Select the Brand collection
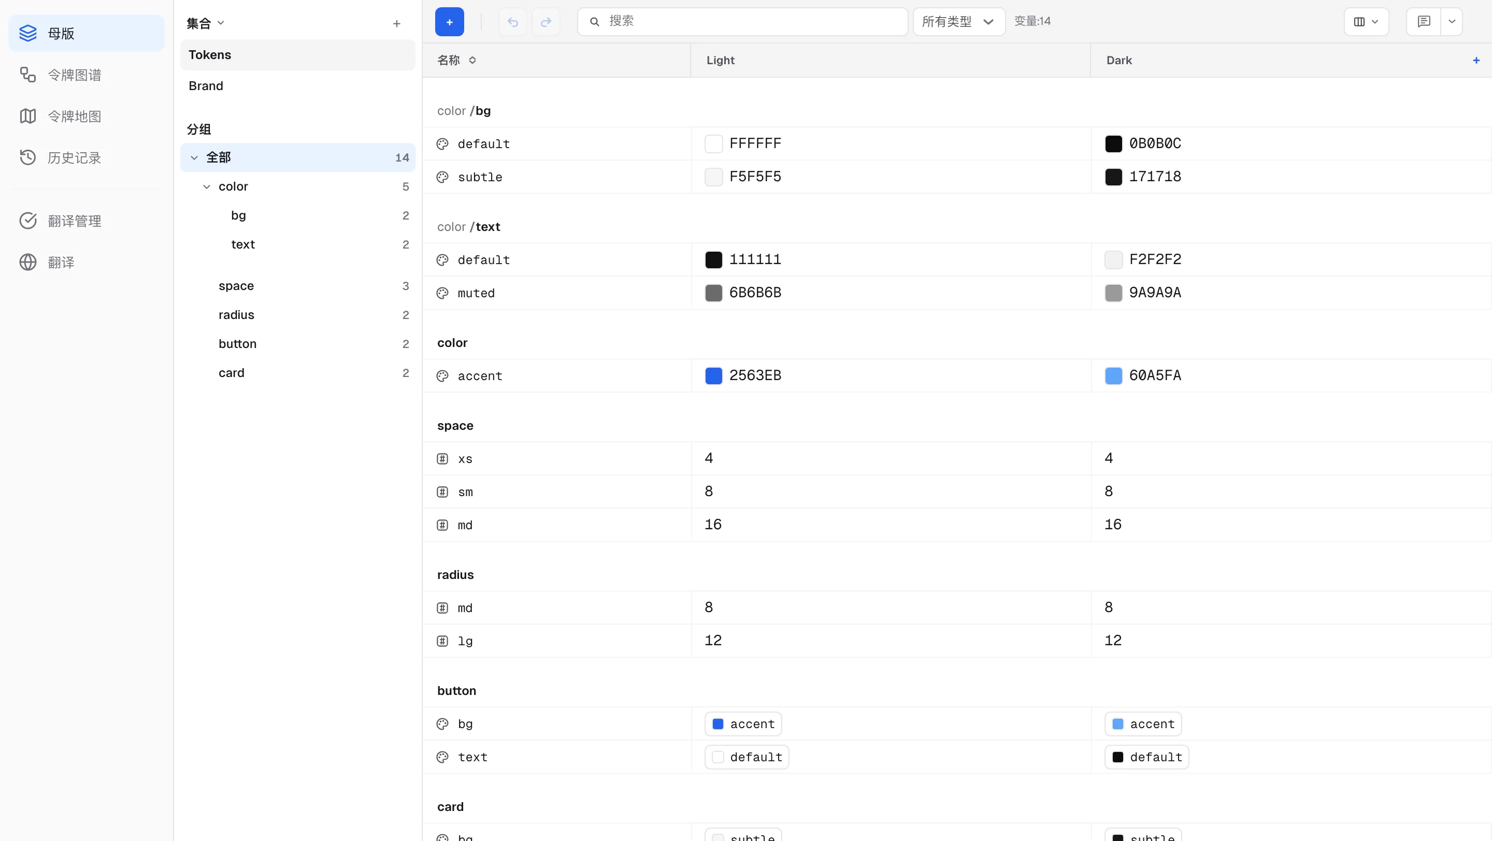This screenshot has height=841, width=1492. [298, 85]
